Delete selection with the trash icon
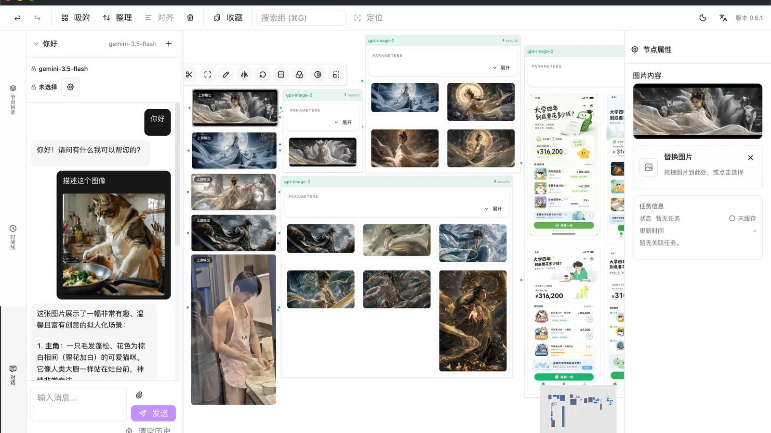 pos(190,18)
